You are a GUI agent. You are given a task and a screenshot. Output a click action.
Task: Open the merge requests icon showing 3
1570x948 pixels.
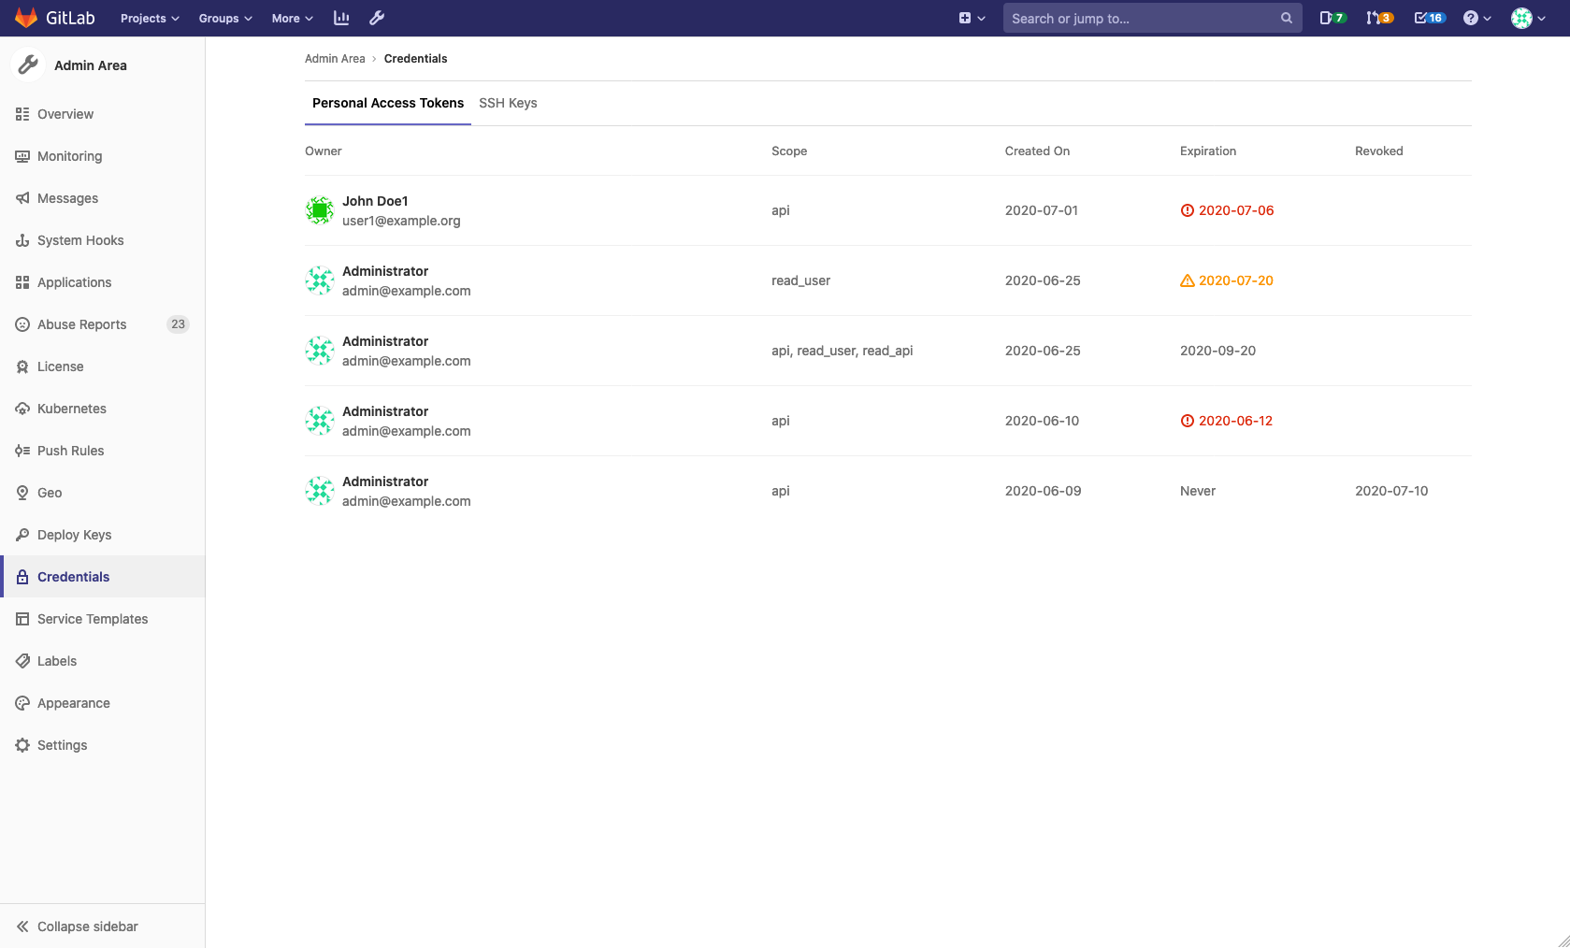coord(1378,17)
